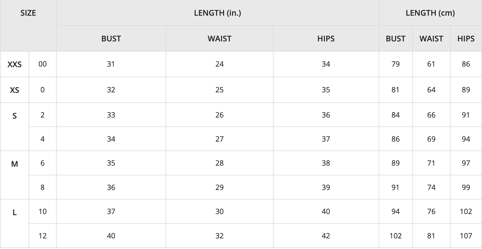Click bust value 40 in inches
Viewport: 482px width, 249px height.
(111, 236)
